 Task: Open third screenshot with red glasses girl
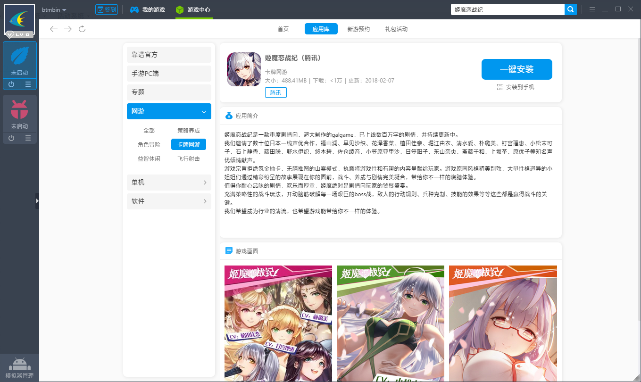point(503,324)
